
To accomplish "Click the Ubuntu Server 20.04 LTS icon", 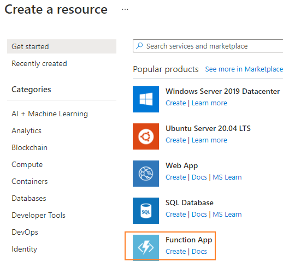I will (146, 136).
